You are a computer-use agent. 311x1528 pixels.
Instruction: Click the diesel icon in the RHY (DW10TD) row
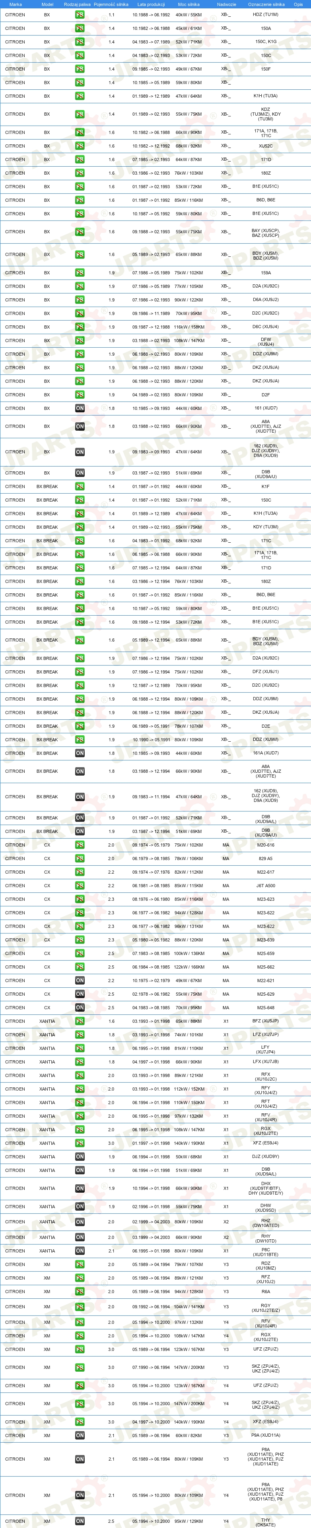click(80, 1237)
